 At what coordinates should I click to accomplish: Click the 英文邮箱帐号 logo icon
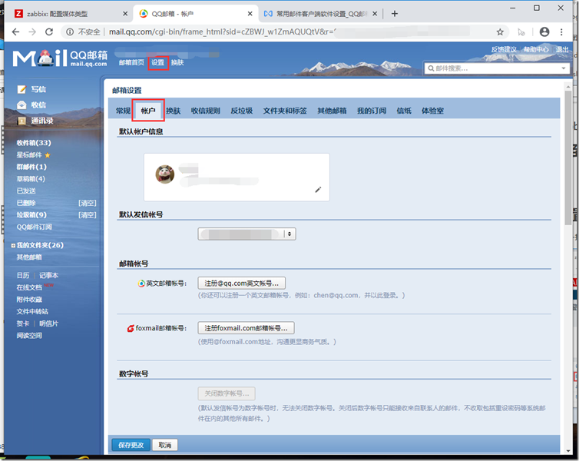(141, 284)
